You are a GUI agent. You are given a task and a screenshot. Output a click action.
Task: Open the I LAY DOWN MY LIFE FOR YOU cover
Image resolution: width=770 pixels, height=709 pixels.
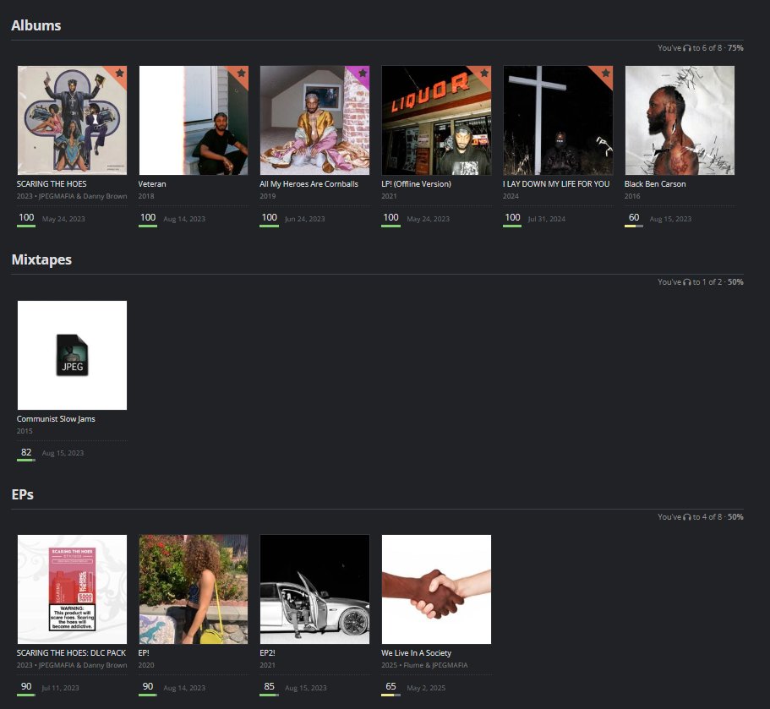(558, 120)
